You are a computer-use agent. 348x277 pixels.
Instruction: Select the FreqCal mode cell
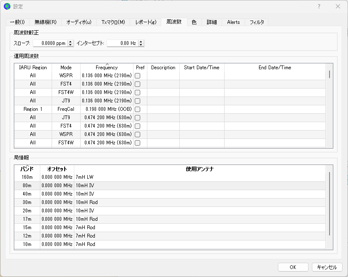point(66,109)
